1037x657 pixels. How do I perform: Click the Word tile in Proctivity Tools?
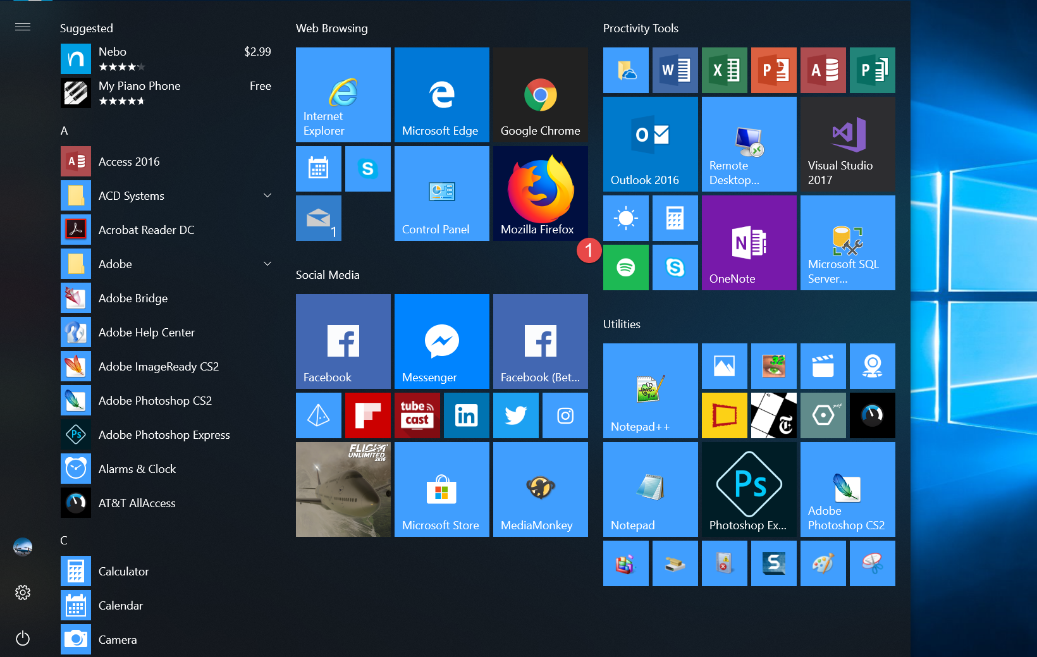pyautogui.click(x=675, y=70)
